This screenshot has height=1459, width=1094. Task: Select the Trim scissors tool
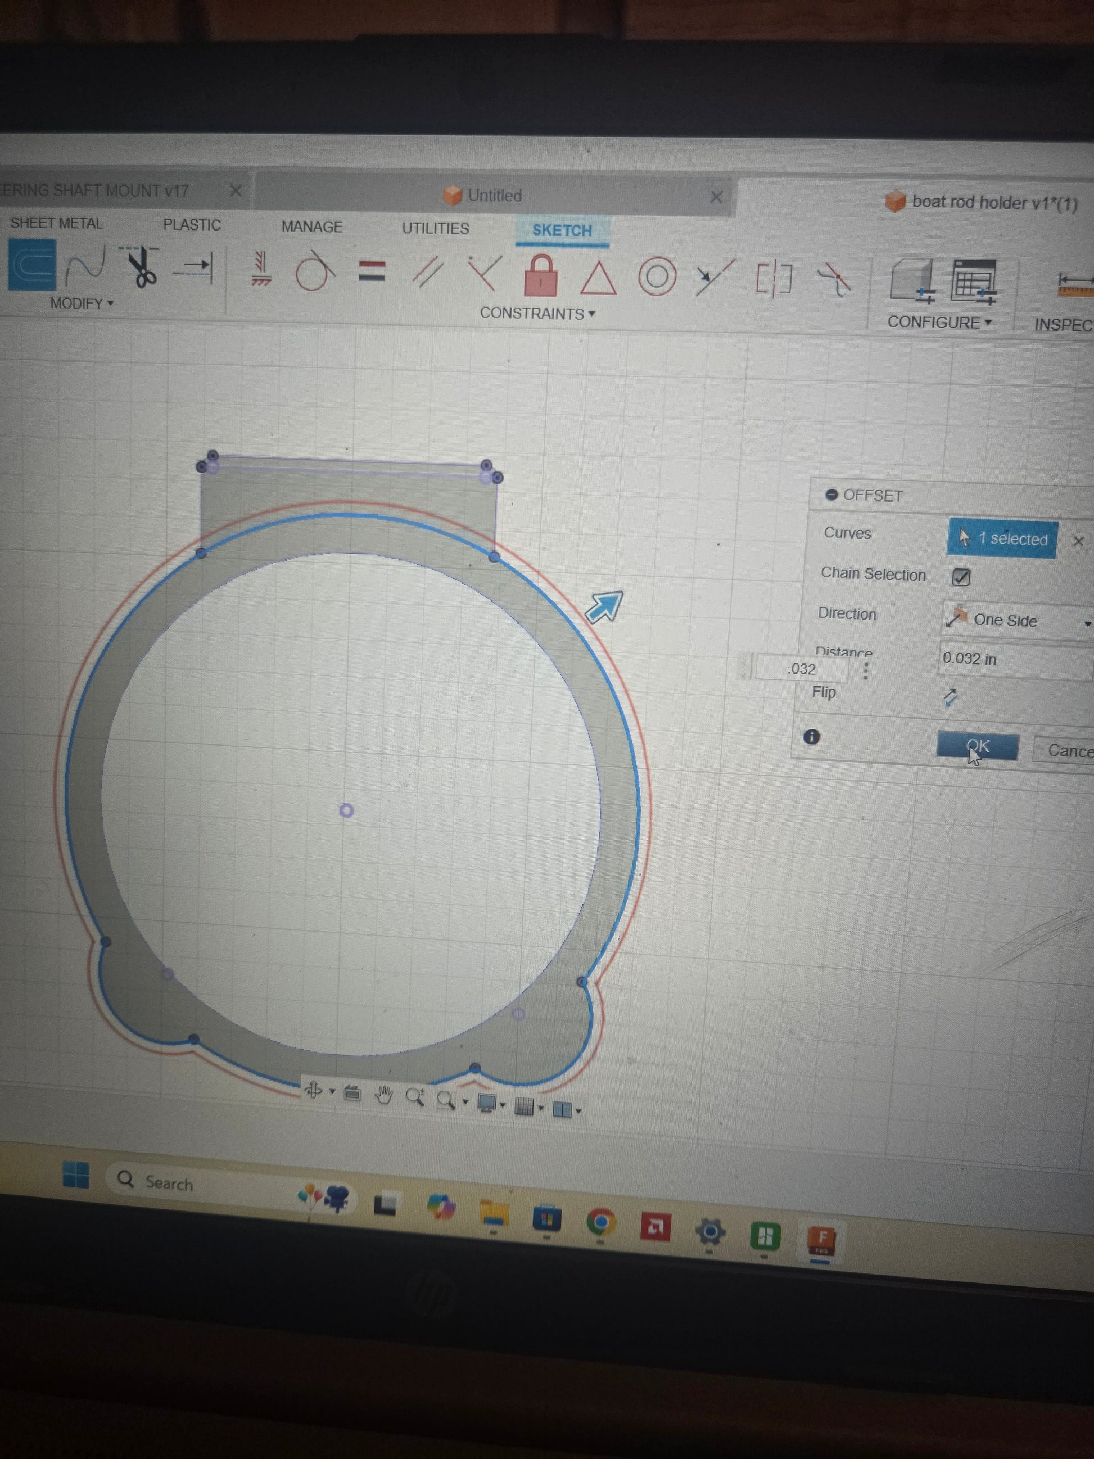click(x=141, y=267)
